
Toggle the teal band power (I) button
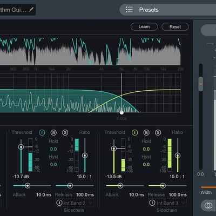coord(42,133)
